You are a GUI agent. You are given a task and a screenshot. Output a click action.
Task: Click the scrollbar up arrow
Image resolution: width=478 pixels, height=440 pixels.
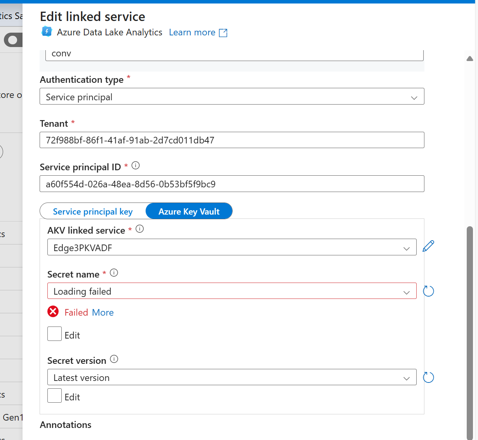click(470, 59)
